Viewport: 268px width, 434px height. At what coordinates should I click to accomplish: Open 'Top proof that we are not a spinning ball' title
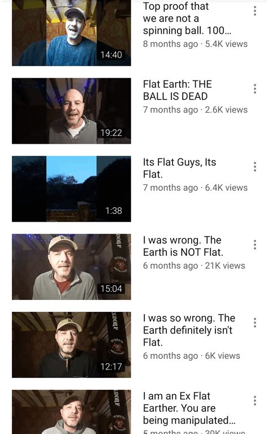coord(187,18)
